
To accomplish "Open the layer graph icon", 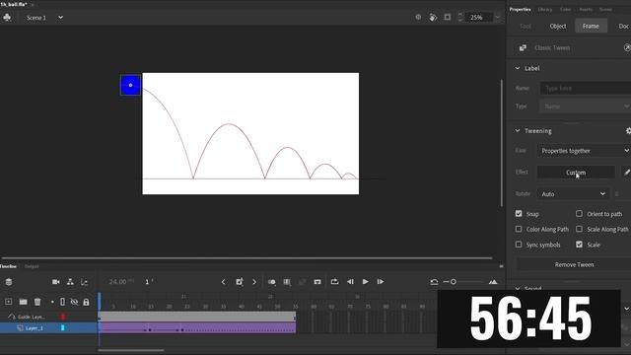I will click(x=85, y=282).
